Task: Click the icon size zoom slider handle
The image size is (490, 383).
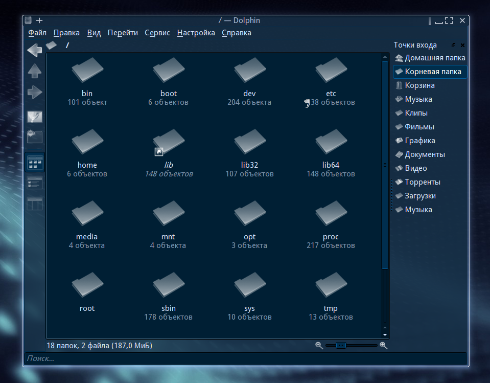Action: [x=341, y=346]
